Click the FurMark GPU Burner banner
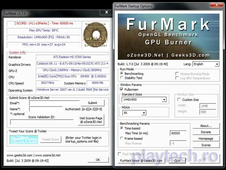 (169, 37)
